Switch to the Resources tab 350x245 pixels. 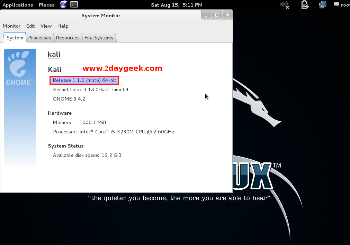(x=68, y=38)
